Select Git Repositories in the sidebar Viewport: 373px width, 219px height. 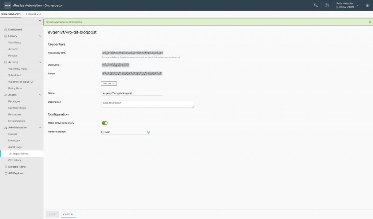21,154
